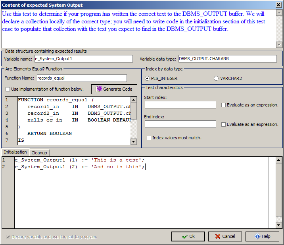Click the End index input field
The width and height of the screenshot is (284, 245).
tap(180, 124)
